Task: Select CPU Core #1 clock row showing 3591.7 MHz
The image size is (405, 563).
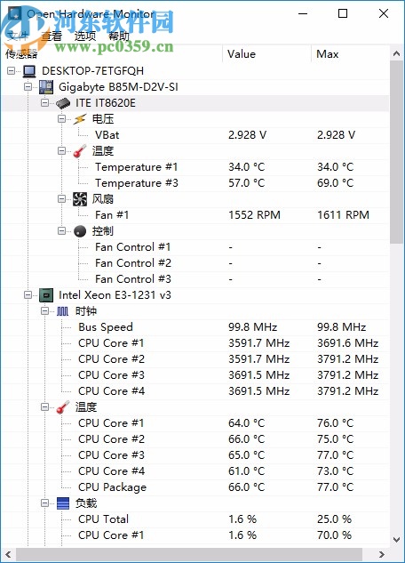Action: tap(195, 343)
